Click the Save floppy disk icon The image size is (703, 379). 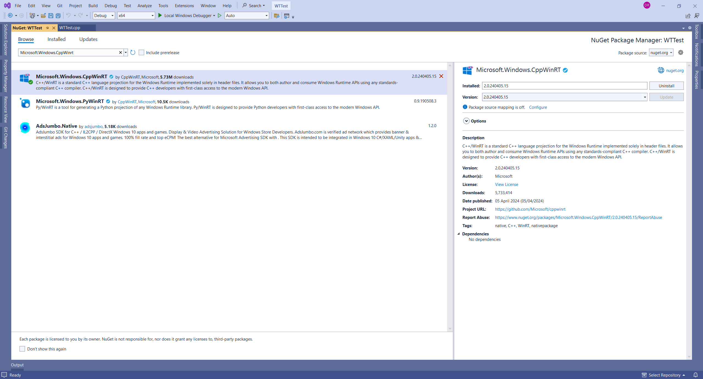(x=51, y=16)
